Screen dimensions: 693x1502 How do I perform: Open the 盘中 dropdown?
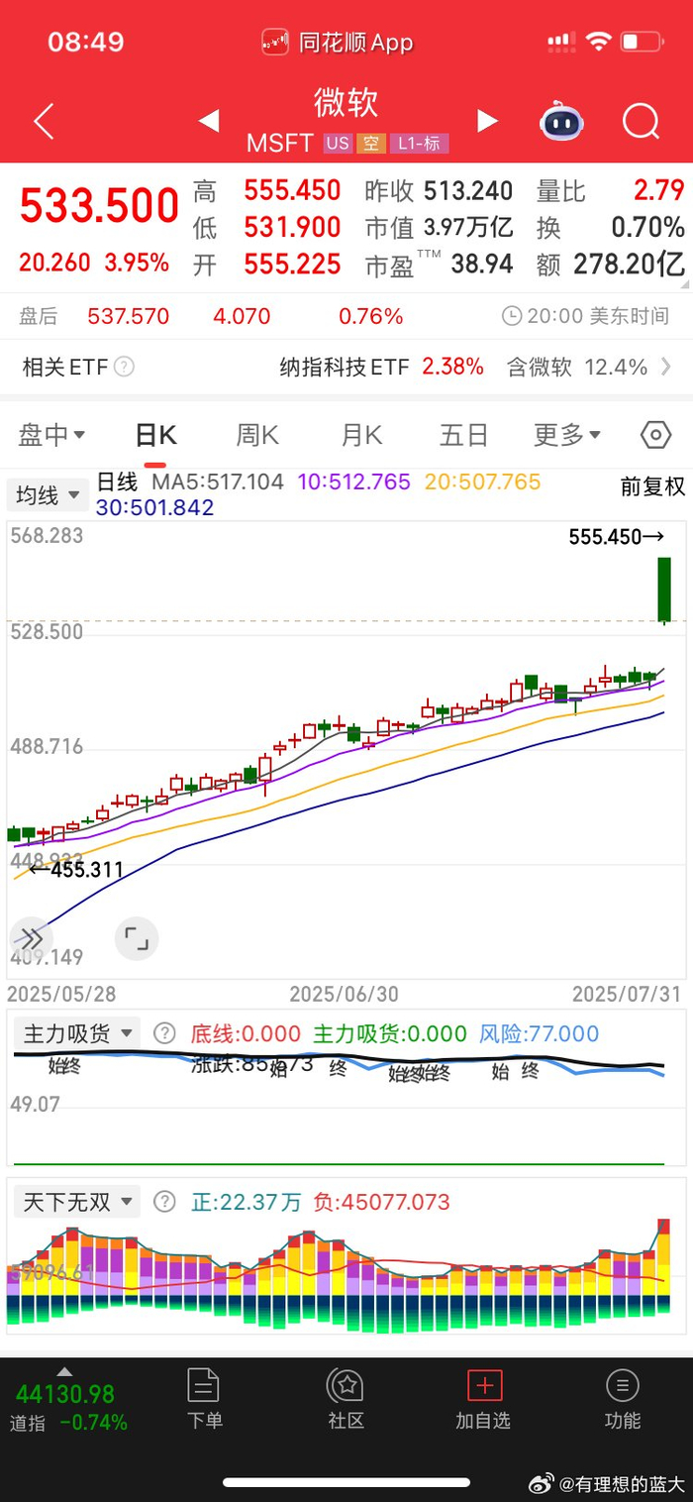[x=51, y=435]
